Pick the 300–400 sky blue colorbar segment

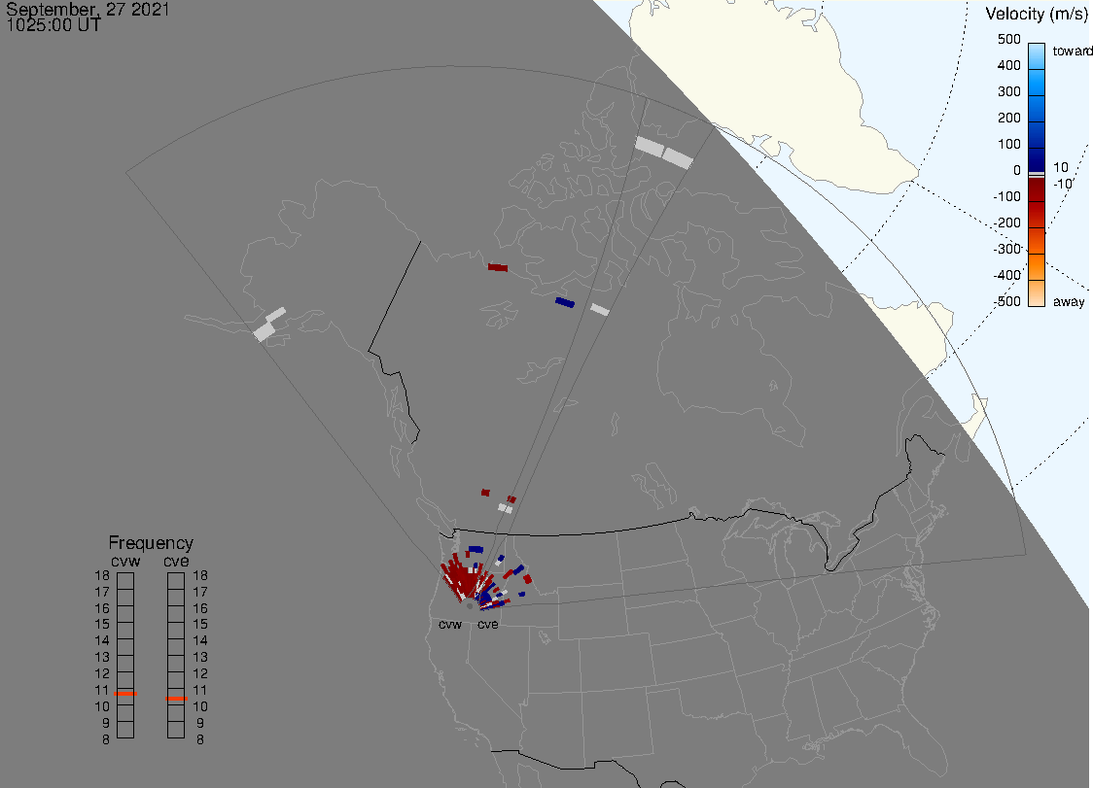(1037, 83)
